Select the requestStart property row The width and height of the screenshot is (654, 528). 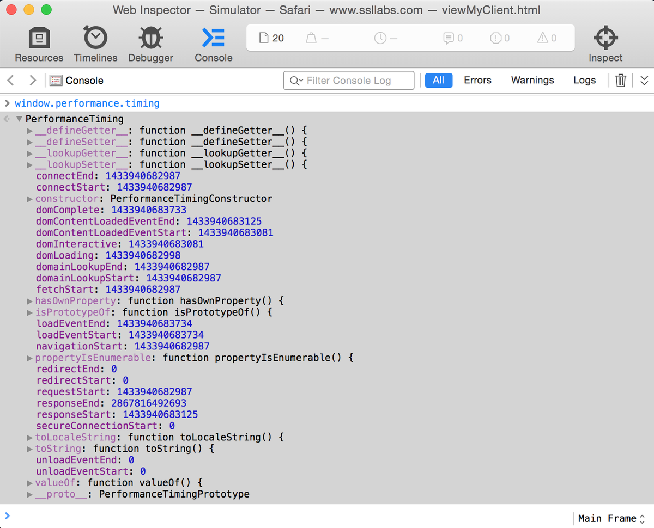[114, 392]
